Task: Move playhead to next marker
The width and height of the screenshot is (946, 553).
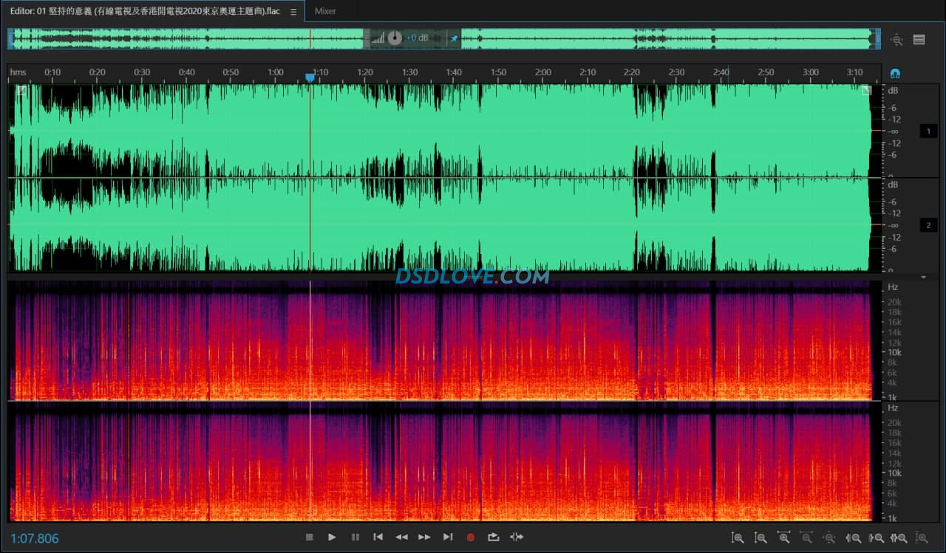Action: click(447, 537)
